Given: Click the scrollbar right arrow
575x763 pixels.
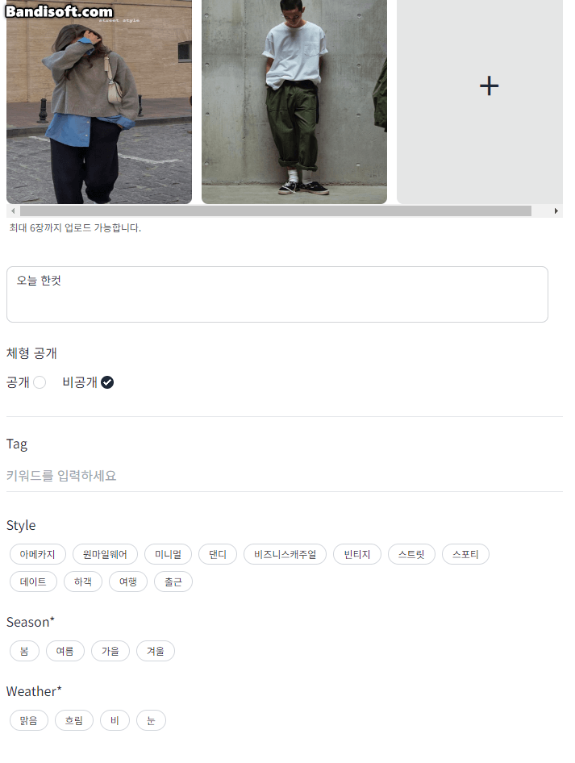Looking at the screenshot, I should 556,211.
